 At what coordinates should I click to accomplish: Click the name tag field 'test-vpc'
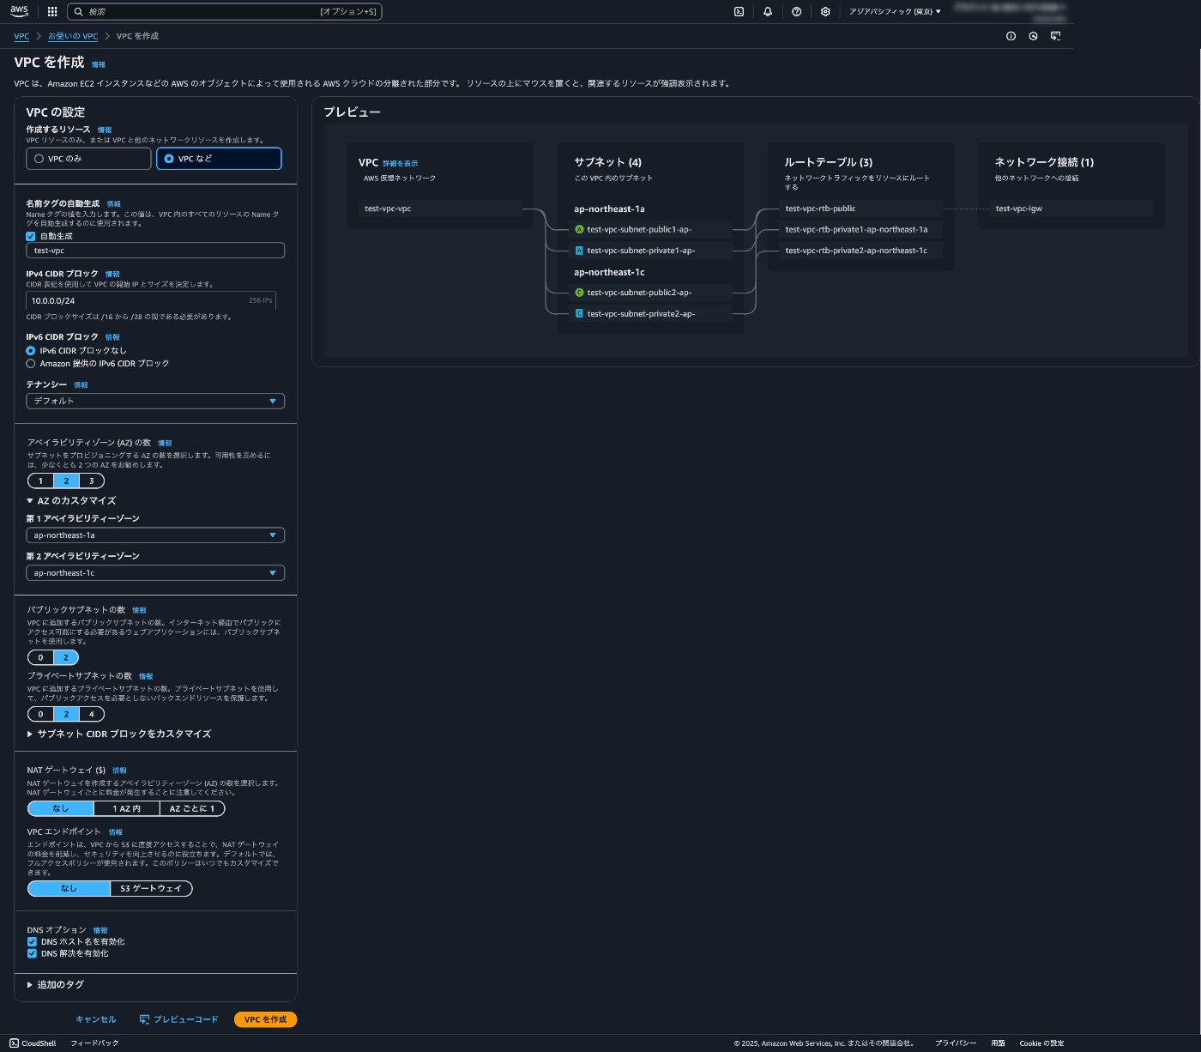coord(155,251)
